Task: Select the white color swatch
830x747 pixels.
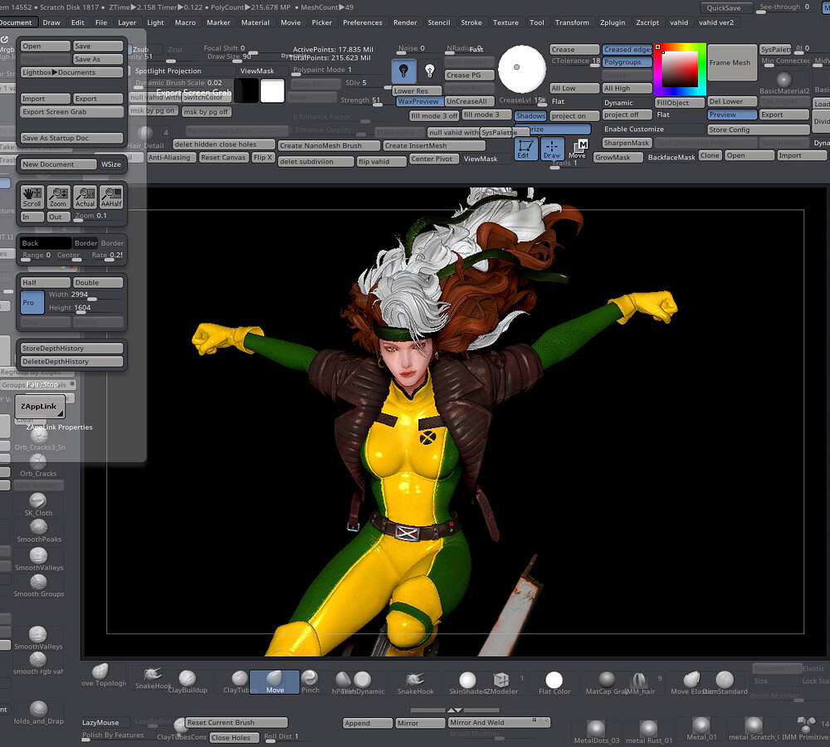Action: click(x=272, y=90)
